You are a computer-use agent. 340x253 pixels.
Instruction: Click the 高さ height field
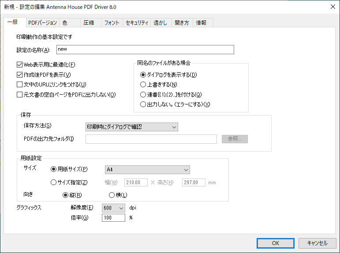pos(194,182)
